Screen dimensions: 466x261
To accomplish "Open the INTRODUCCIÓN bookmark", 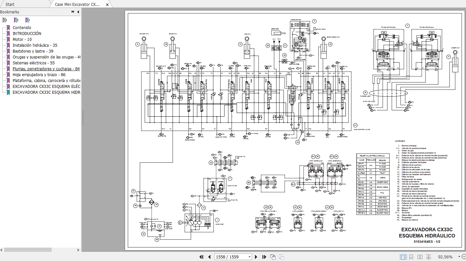I will click(x=27, y=34).
